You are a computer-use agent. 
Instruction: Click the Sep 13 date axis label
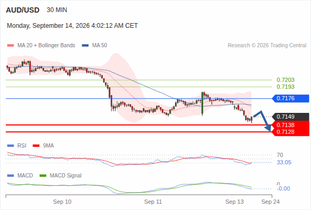coord(235,202)
